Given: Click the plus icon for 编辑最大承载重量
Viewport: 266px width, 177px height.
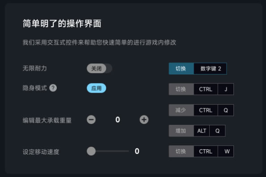Looking at the screenshot, I should point(144,119).
